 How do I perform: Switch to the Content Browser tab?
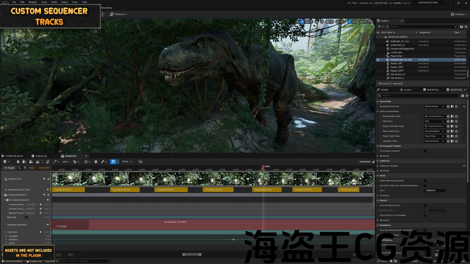[14, 156]
